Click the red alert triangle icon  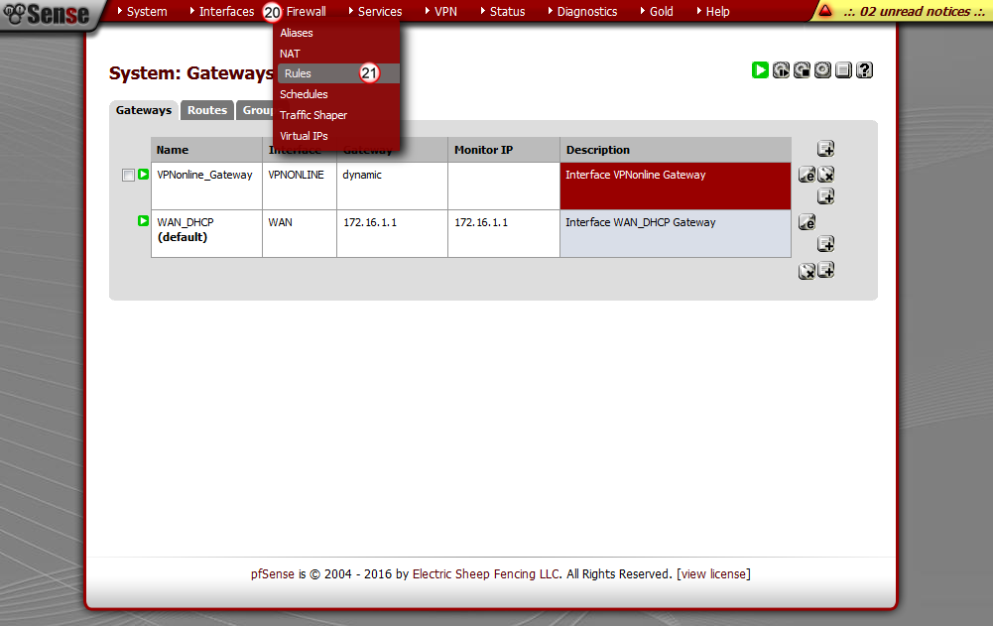tap(825, 11)
